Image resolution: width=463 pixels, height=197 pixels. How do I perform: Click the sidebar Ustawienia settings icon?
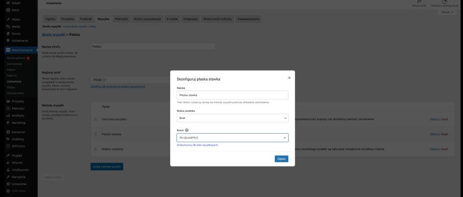click(8, 184)
